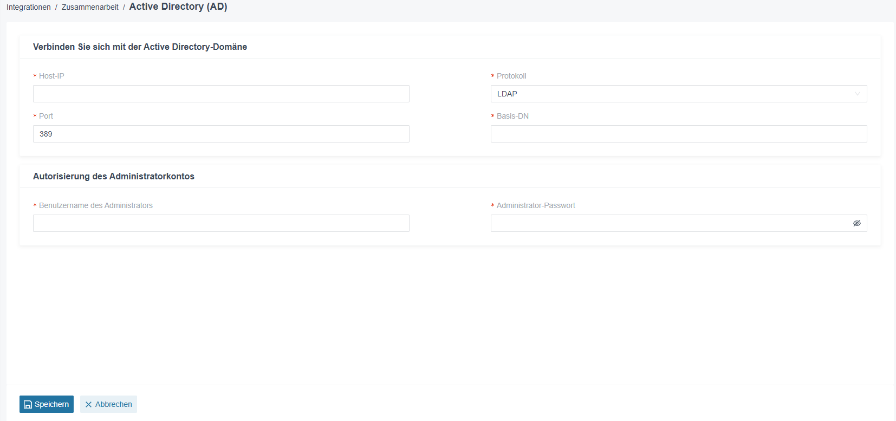Click the Active Directory (AD) page title
This screenshot has width=896, height=421.
point(178,7)
